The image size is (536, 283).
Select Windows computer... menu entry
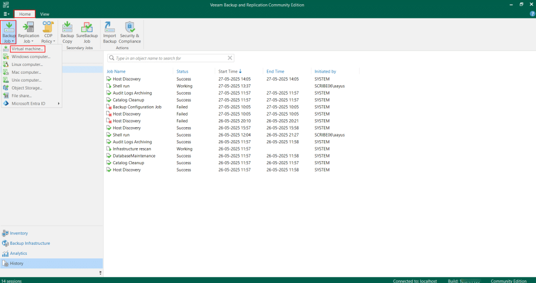tap(32, 56)
